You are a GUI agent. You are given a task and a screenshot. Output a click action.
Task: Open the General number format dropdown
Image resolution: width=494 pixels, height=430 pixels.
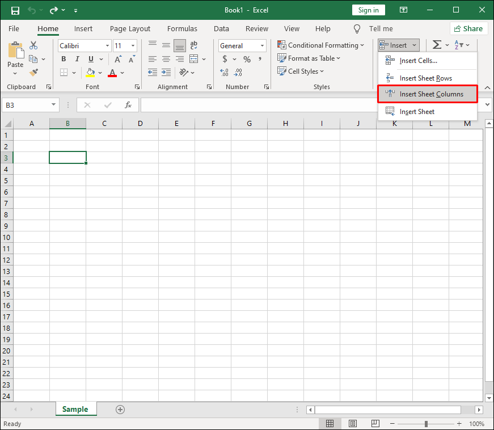click(x=262, y=46)
